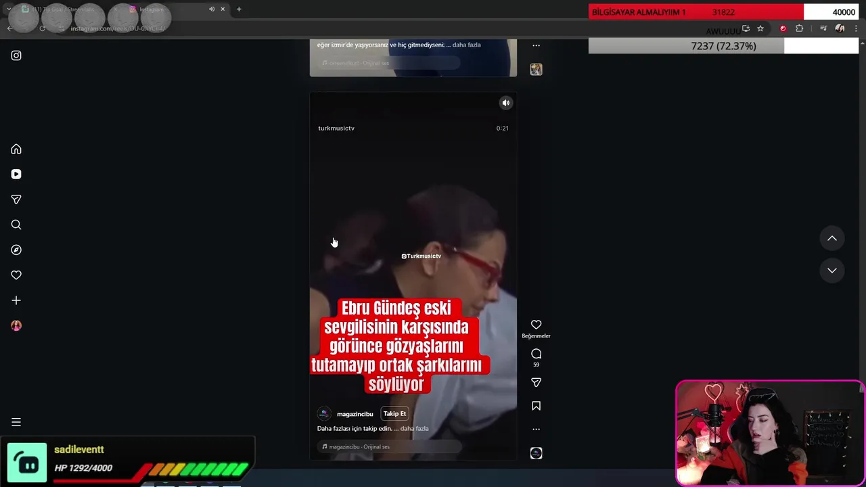Viewport: 866px width, 487px height.
Task: Open 'magazincibu · Orijinal ses' audio link
Action: coord(359,446)
